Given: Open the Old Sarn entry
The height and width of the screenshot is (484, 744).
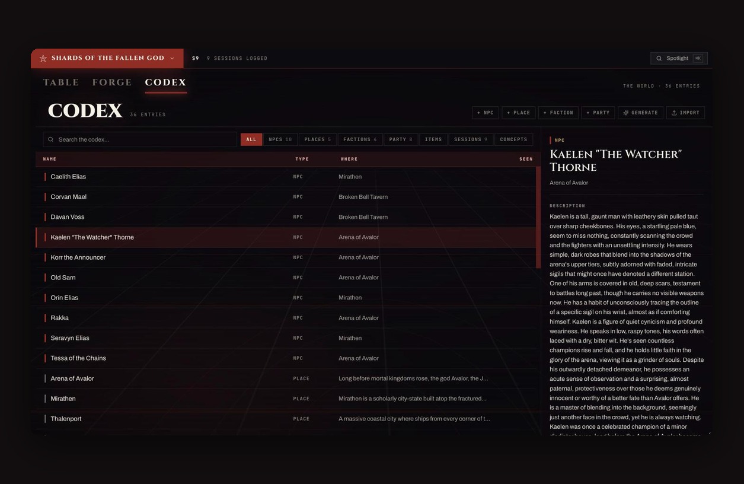Looking at the screenshot, I should pos(286,278).
